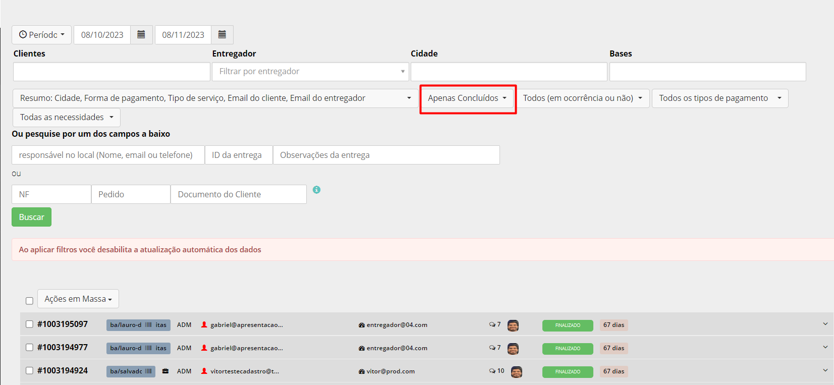
Task: Open Todos (em ocorrência ou não) dropdown
Action: pyautogui.click(x=583, y=98)
